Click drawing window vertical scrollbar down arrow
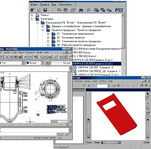 pyautogui.click(x=70, y=121)
